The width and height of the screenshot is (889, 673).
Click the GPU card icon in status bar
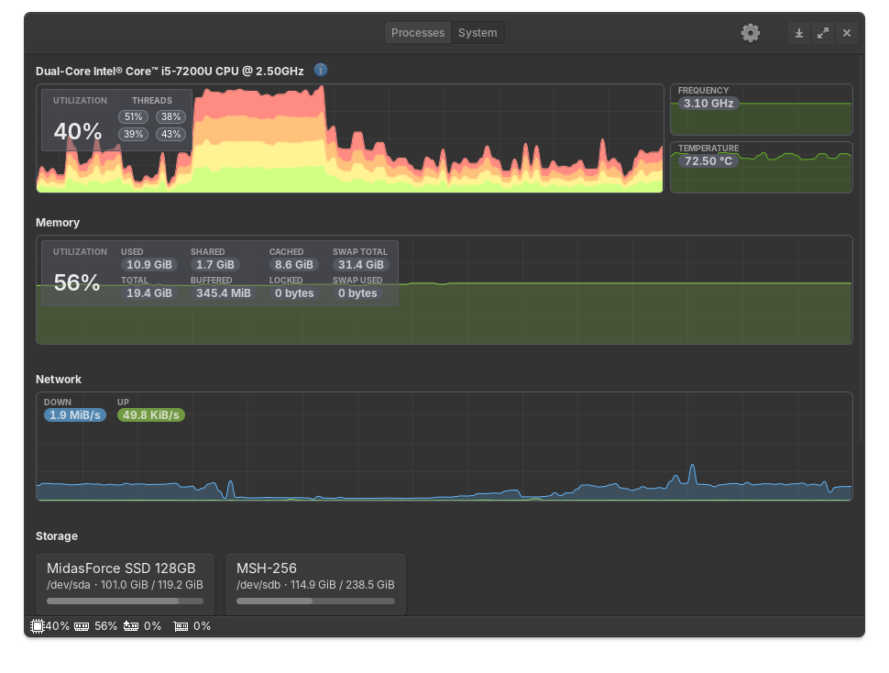[181, 626]
